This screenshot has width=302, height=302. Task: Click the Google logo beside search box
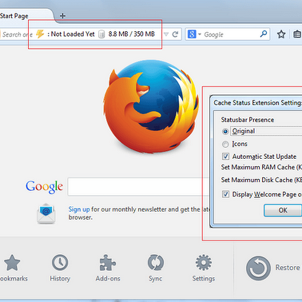pos(44,187)
